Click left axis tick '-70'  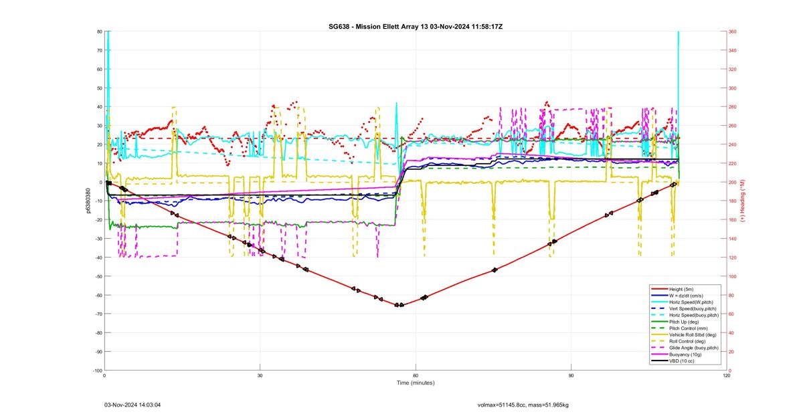tap(98, 314)
